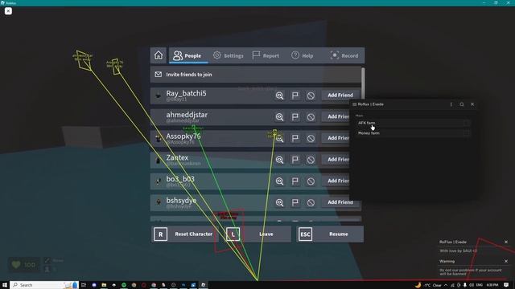
Task: Open RoFlux panel more options
Action: click(x=451, y=104)
